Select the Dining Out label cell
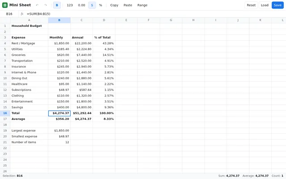The height and width of the screenshot is (179, 286). (29, 78)
